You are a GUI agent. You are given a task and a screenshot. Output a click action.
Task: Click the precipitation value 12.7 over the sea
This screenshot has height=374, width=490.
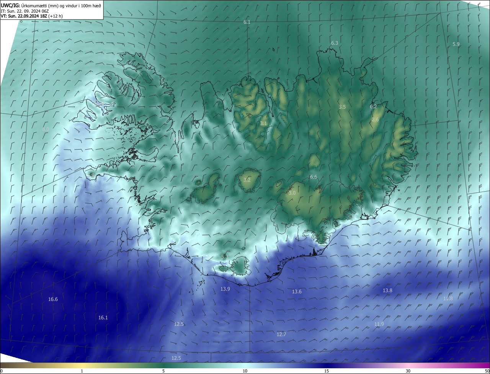281,335
